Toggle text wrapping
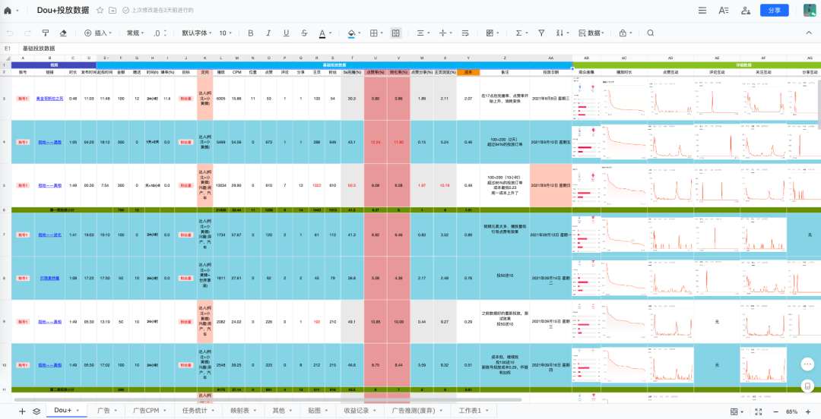821x419 pixels. click(465, 33)
